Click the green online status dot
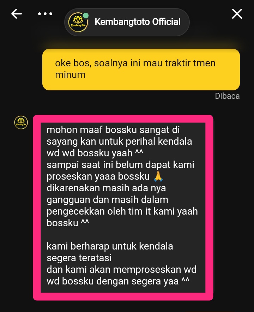The height and width of the screenshot is (312, 254). point(86,16)
